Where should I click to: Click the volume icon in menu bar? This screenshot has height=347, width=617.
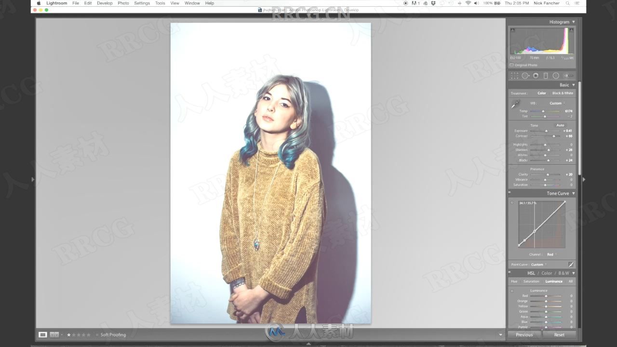click(x=476, y=3)
